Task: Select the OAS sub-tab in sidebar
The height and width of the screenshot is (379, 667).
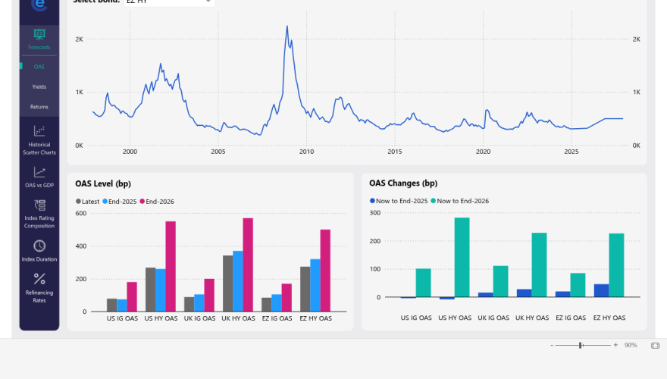Action: coord(39,67)
